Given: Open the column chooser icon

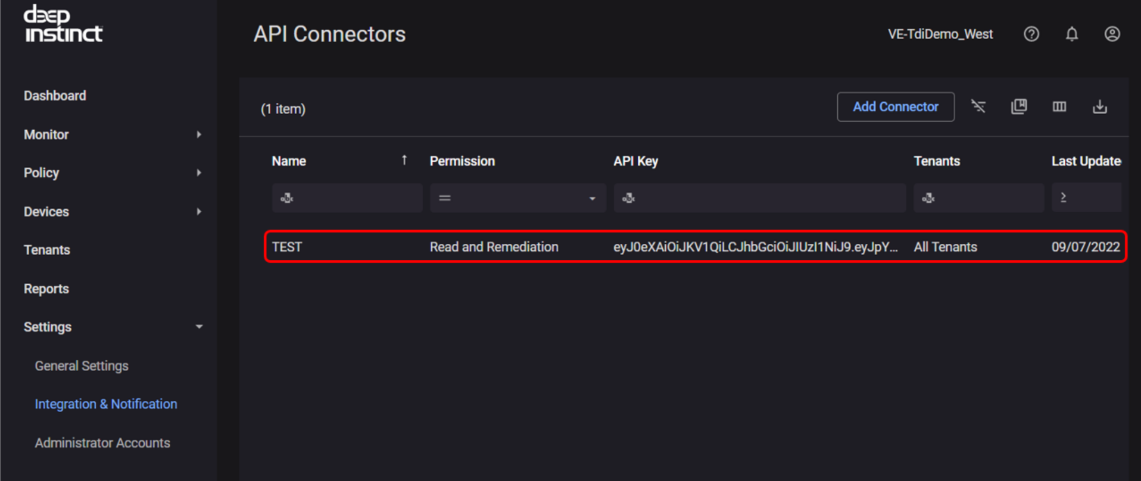Looking at the screenshot, I should [1059, 107].
